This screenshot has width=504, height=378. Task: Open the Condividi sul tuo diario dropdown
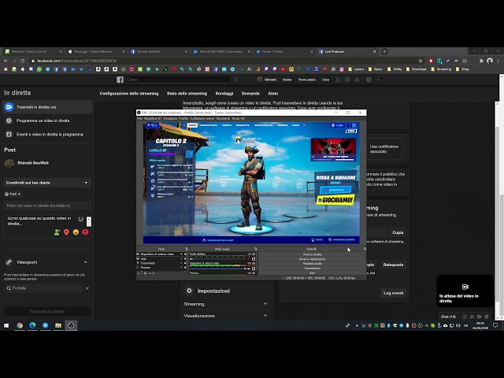47,183
